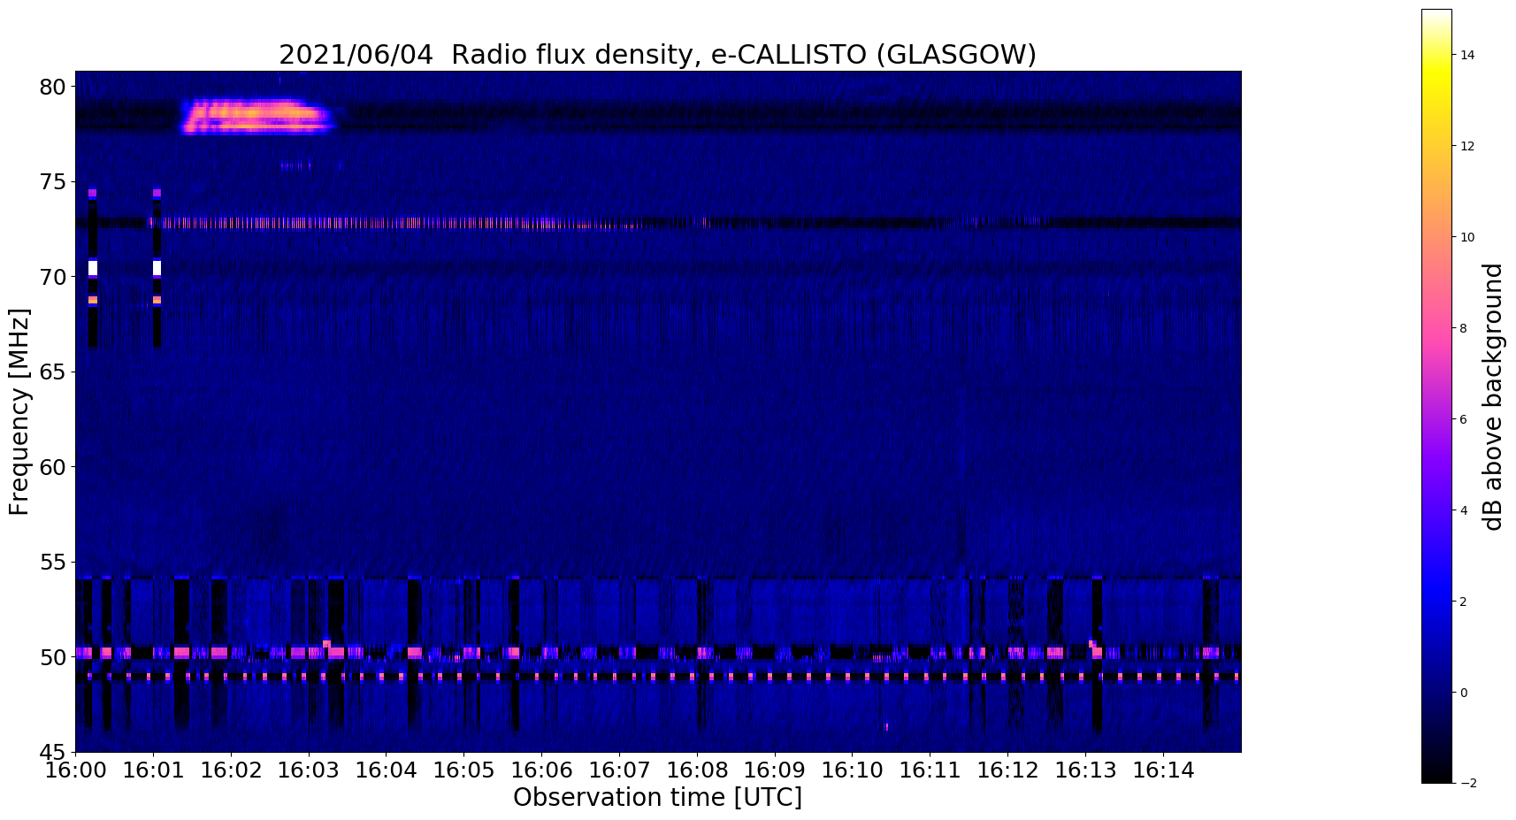Click the white spike at 70.5 MHz near 16:00

coord(92,268)
